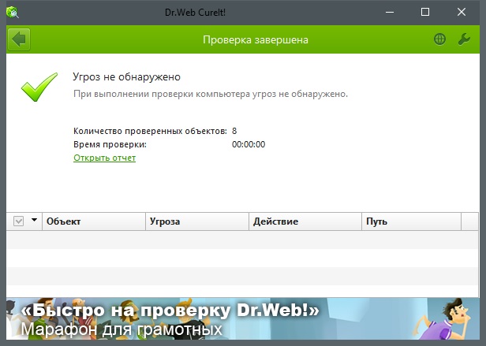Click the 'Количество проверенных объектов:' label
This screenshot has height=346, width=486.
click(x=151, y=131)
